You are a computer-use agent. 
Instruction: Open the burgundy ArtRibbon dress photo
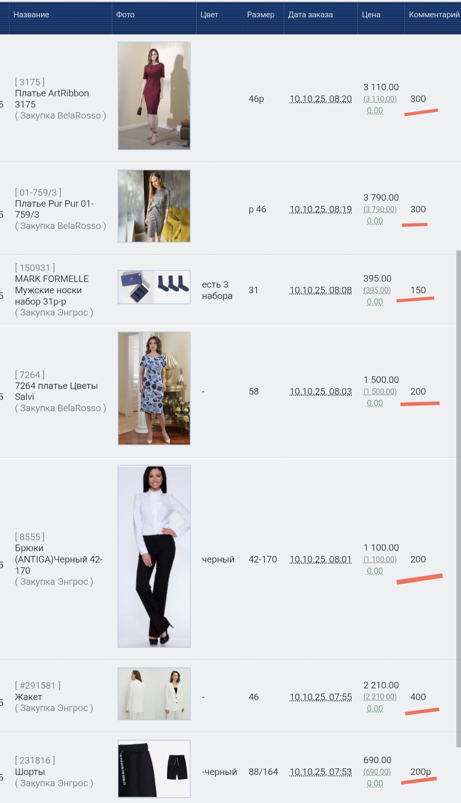(154, 96)
